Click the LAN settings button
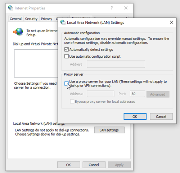The height and width of the screenshot is (173, 180). tap(109, 130)
